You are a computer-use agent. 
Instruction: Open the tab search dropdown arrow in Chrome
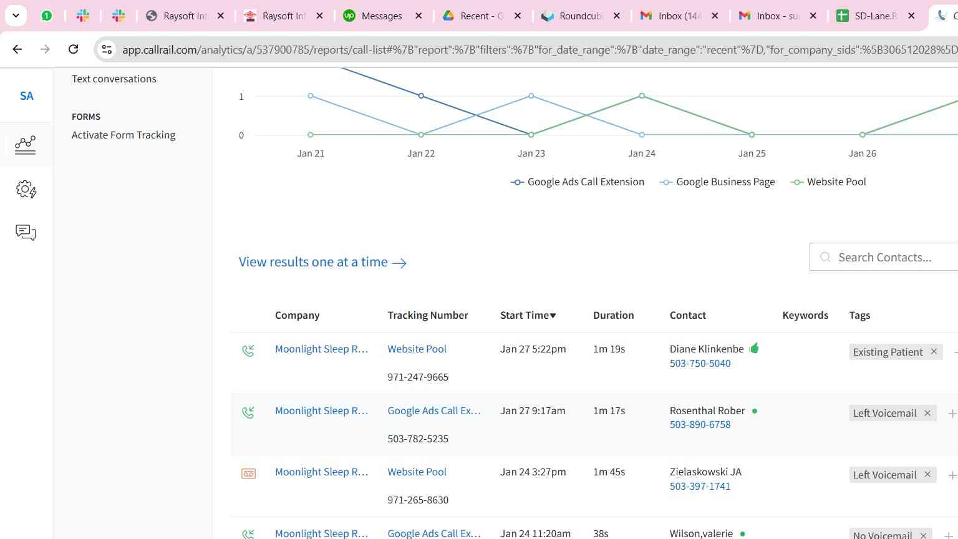16,16
